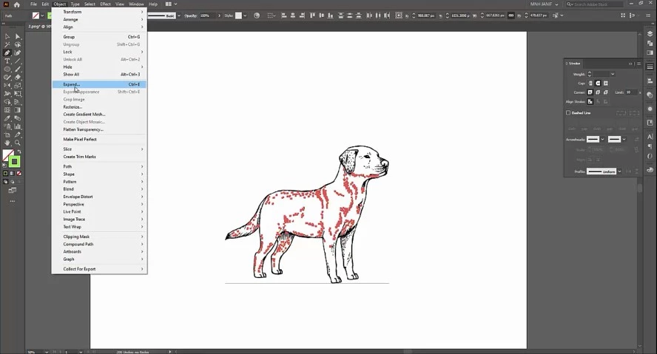Open the Character panel icon in dock
The image size is (657, 354).
coord(650,137)
